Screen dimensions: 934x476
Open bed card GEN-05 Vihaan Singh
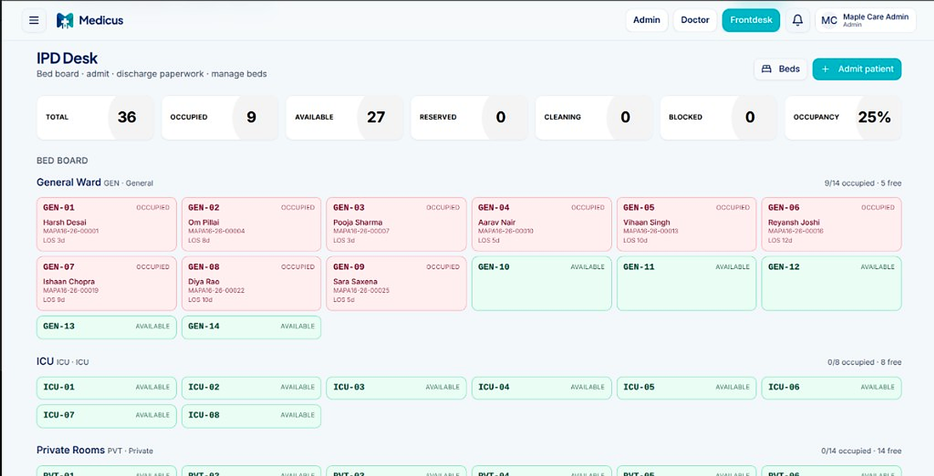pos(686,224)
